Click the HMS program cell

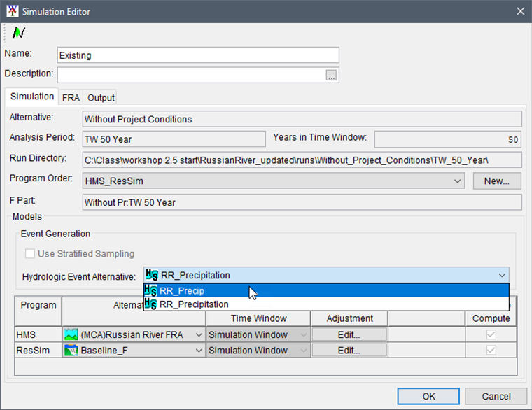(38, 334)
